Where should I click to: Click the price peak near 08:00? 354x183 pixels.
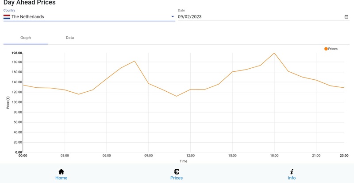[135, 61]
